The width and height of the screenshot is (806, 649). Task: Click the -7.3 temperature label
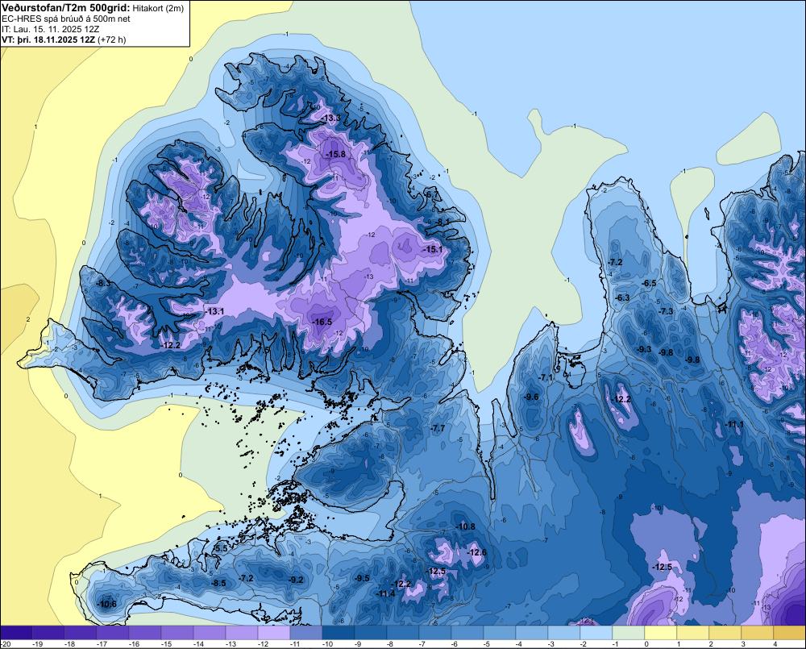[666, 312]
